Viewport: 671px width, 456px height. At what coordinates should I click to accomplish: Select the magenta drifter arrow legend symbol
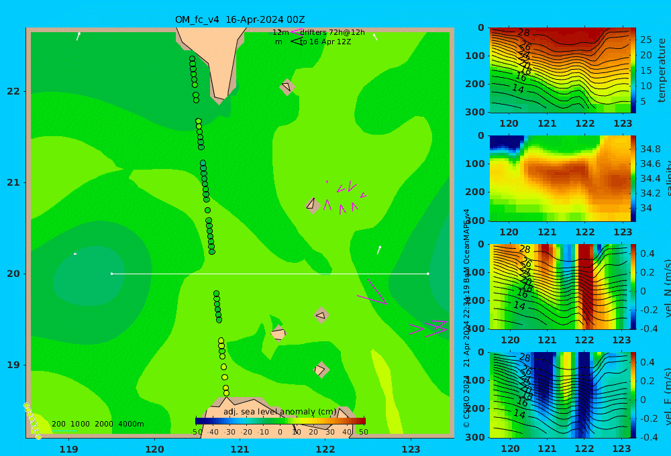[x=296, y=32]
